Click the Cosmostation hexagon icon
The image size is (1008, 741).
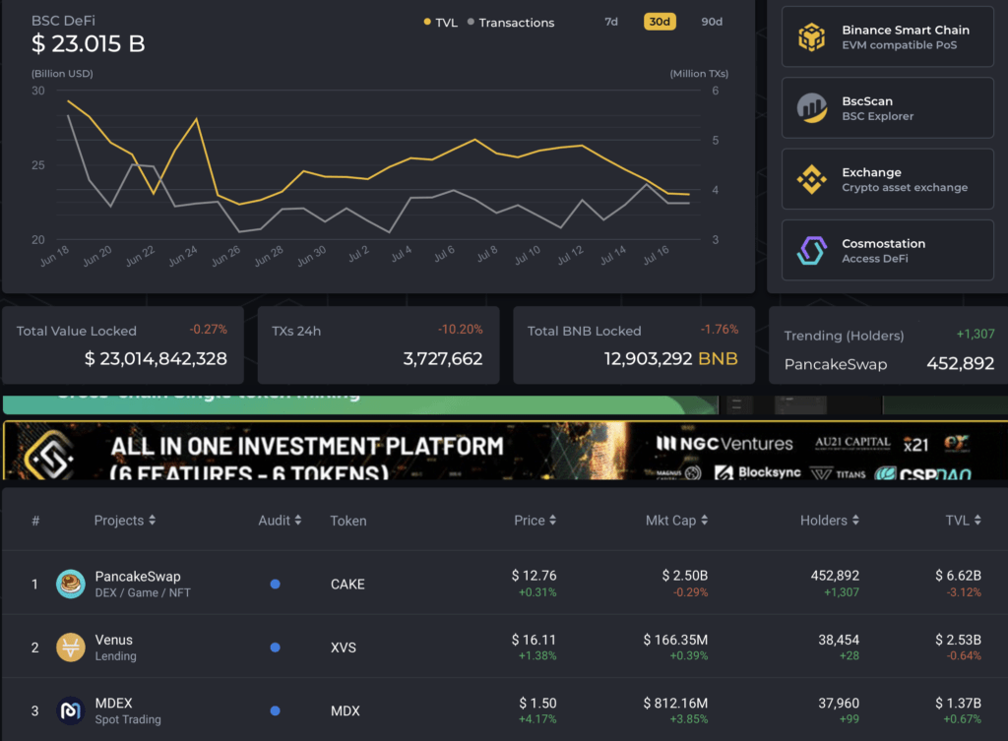point(812,251)
